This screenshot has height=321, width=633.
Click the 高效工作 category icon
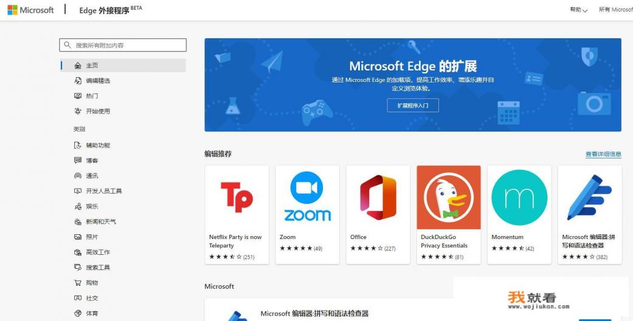click(x=78, y=252)
